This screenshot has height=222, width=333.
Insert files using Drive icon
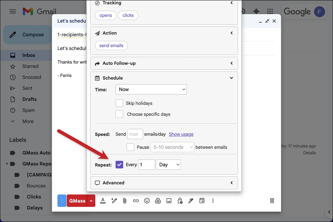pyautogui.click(x=158, y=201)
